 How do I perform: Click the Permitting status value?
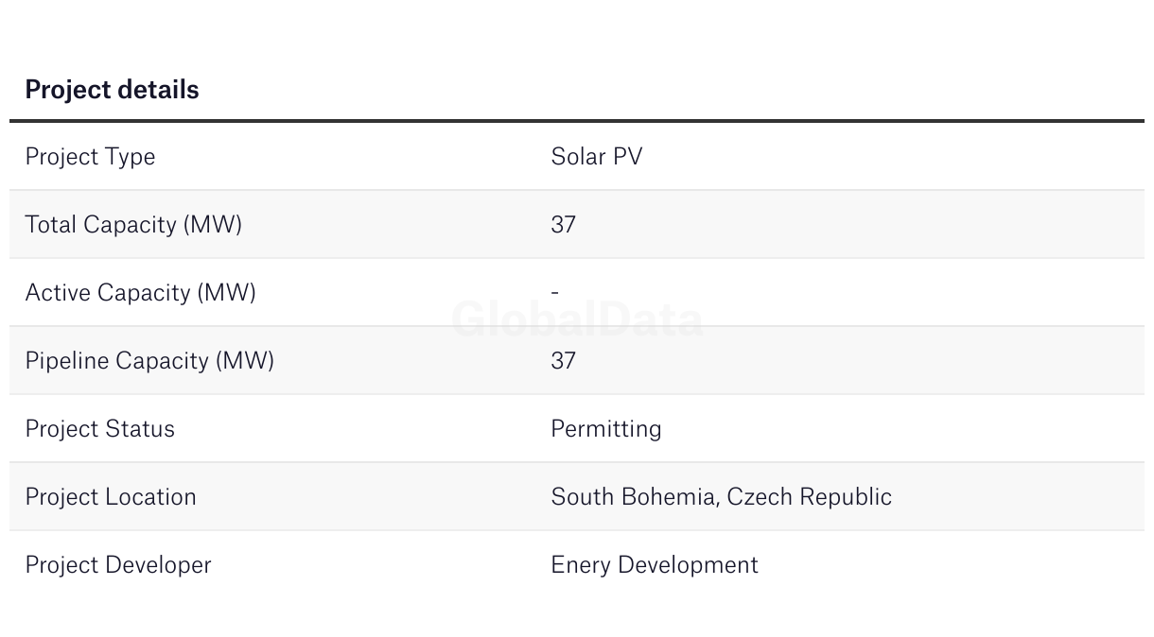(x=605, y=429)
